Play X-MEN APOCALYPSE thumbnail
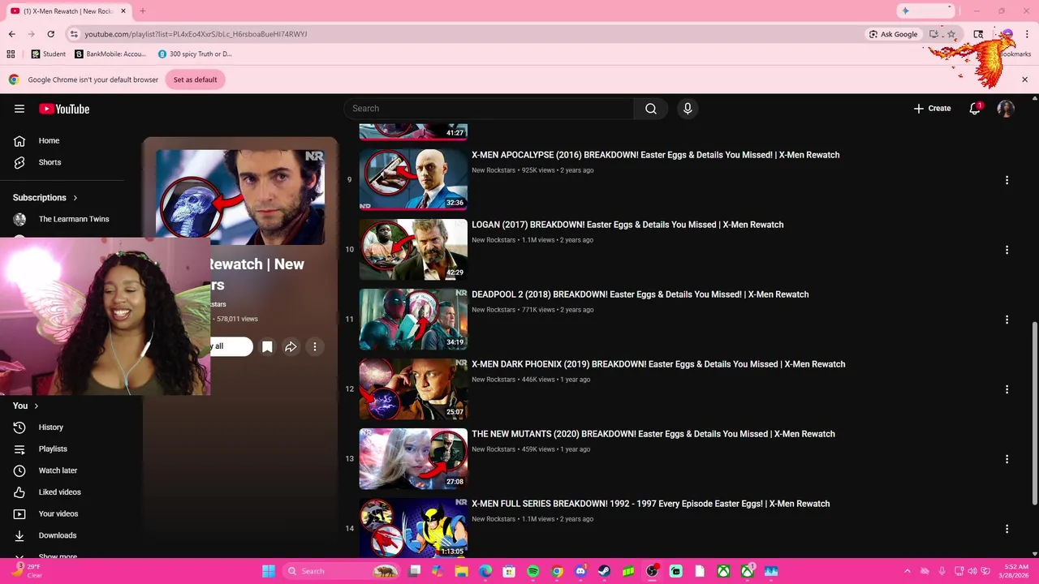Screen dimensions: 1039x584 tap(413, 180)
